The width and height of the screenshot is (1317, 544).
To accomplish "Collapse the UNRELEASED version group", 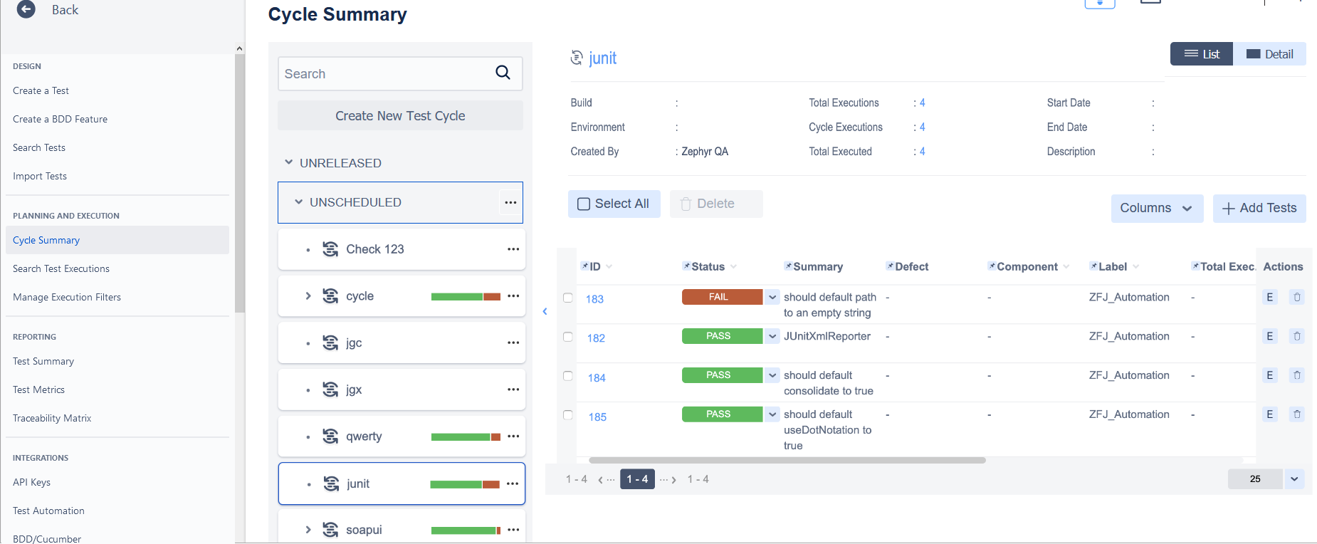I will pyautogui.click(x=288, y=162).
